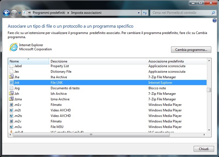Viewport: 219px width, 157px height.
Task: Select the .lex file icon
Action: [x=11, y=72]
